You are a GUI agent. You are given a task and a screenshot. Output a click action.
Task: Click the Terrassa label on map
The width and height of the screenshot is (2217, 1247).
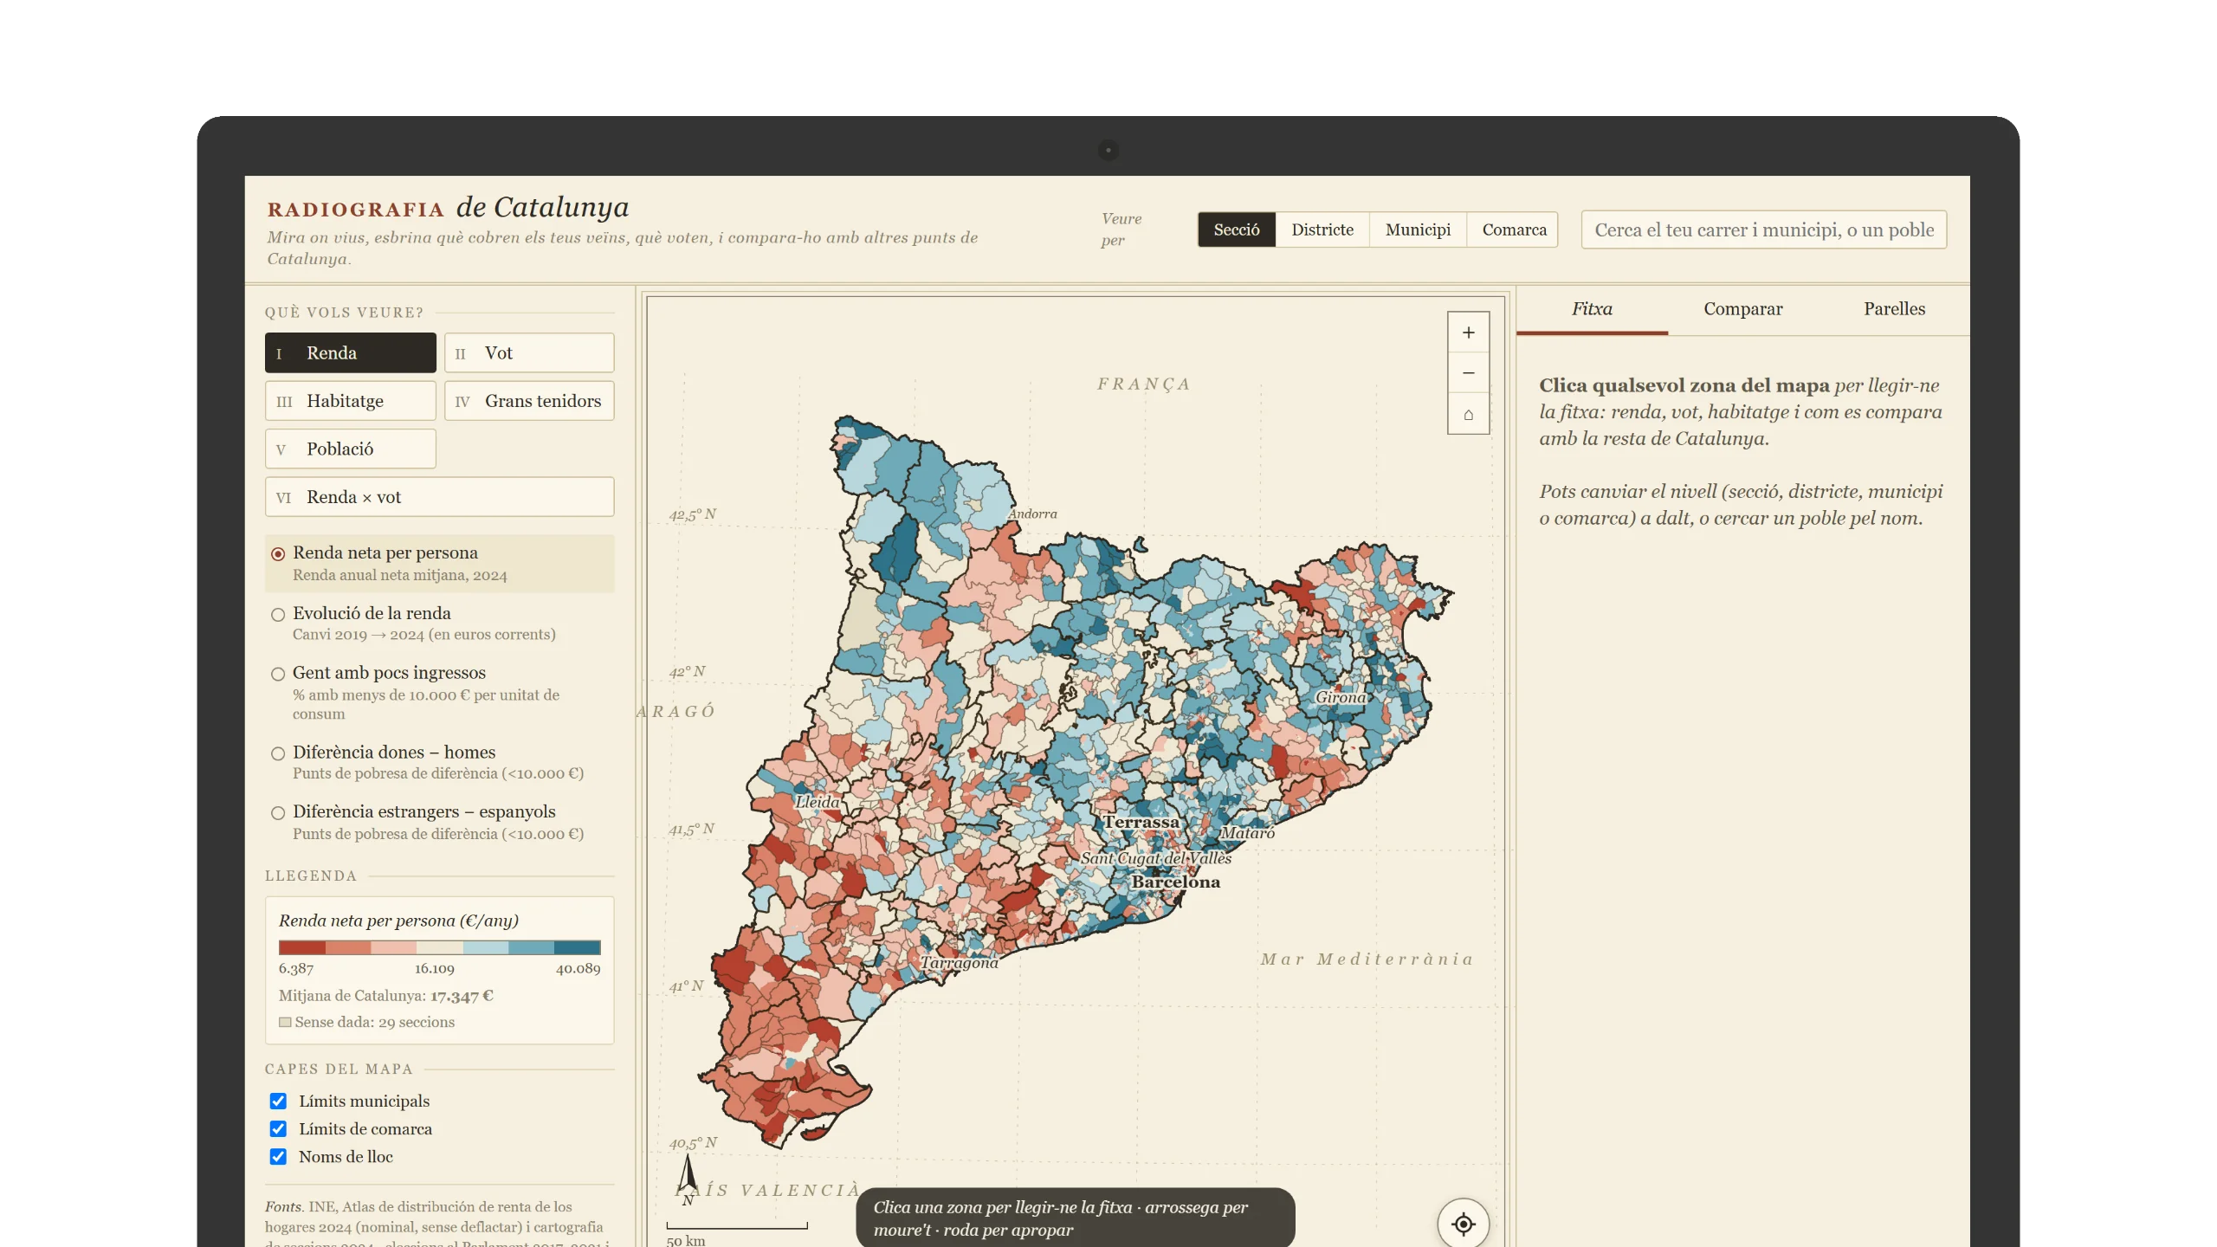click(1141, 822)
